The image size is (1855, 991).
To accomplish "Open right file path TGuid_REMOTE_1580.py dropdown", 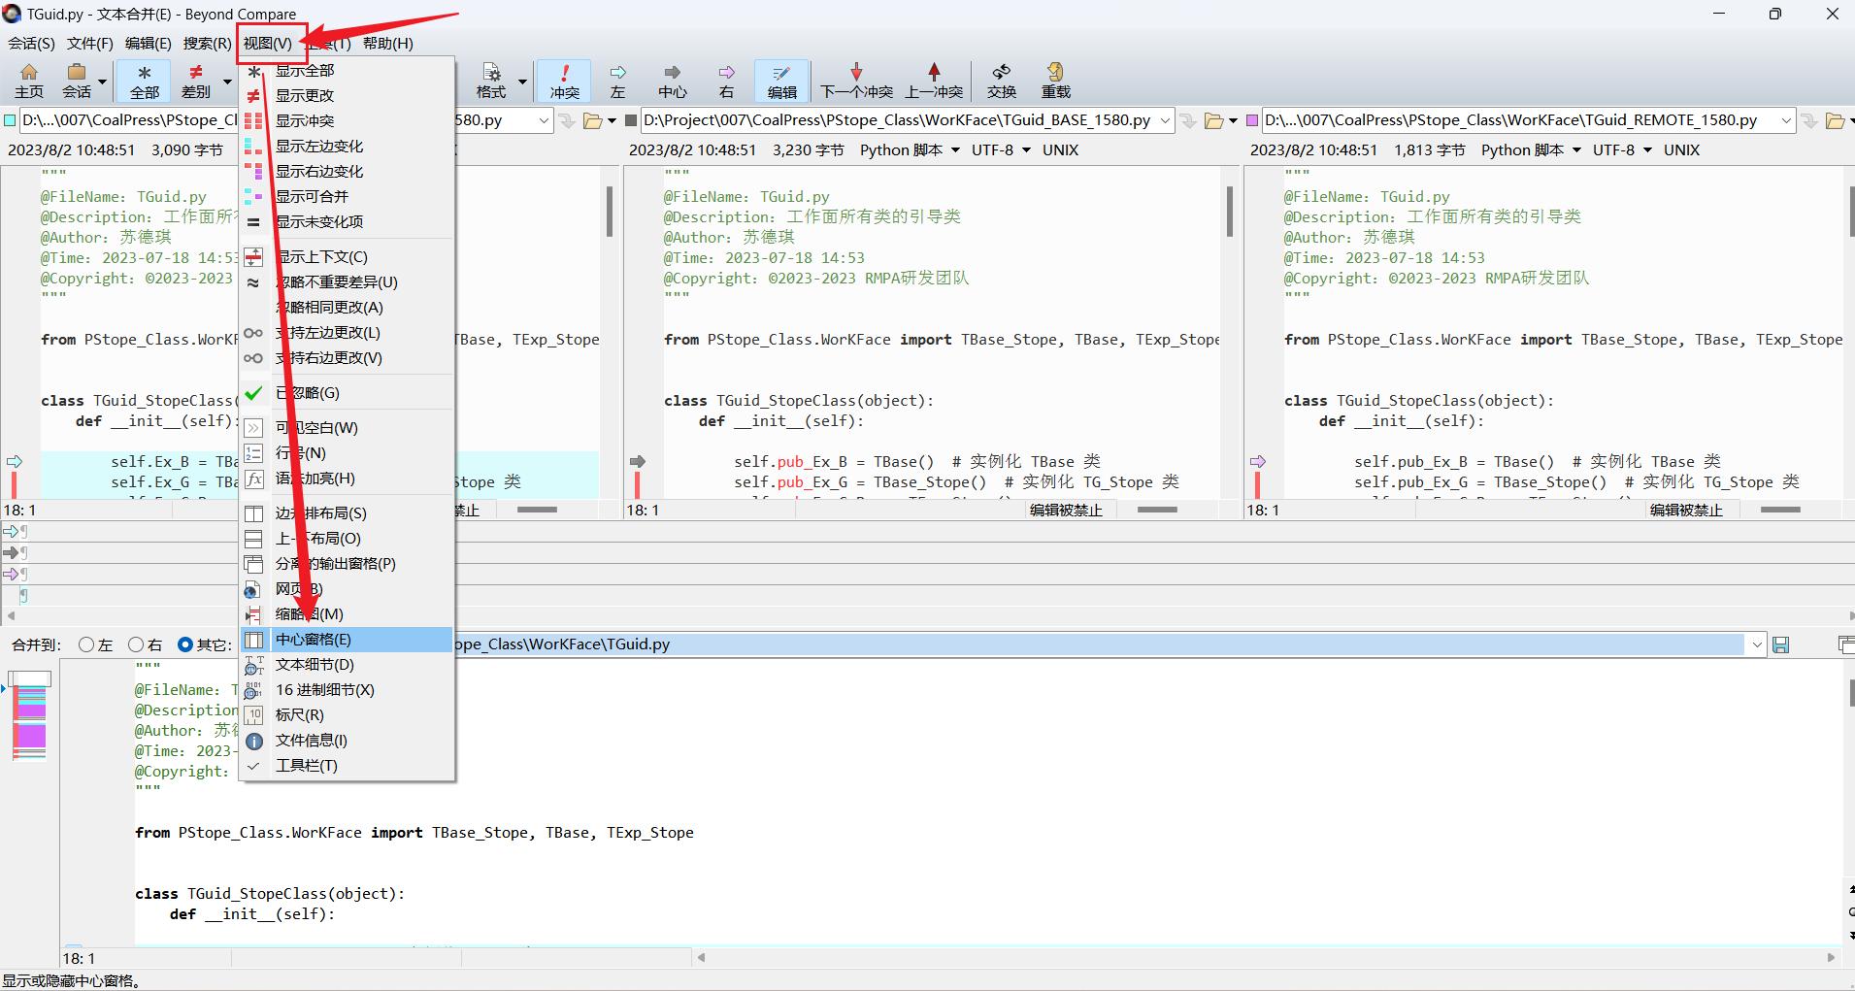I will pyautogui.click(x=1786, y=120).
